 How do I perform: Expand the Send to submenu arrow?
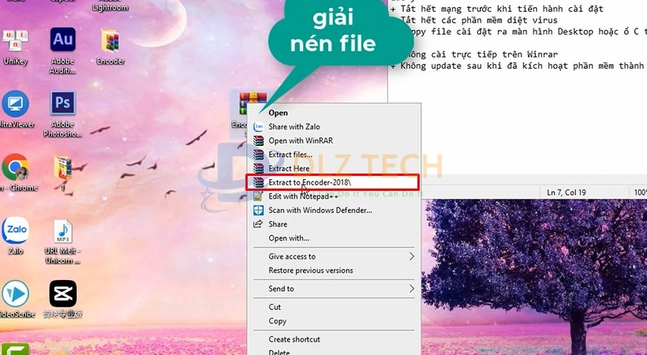(412, 289)
